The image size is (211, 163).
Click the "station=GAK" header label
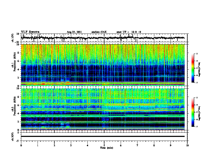click(99, 32)
